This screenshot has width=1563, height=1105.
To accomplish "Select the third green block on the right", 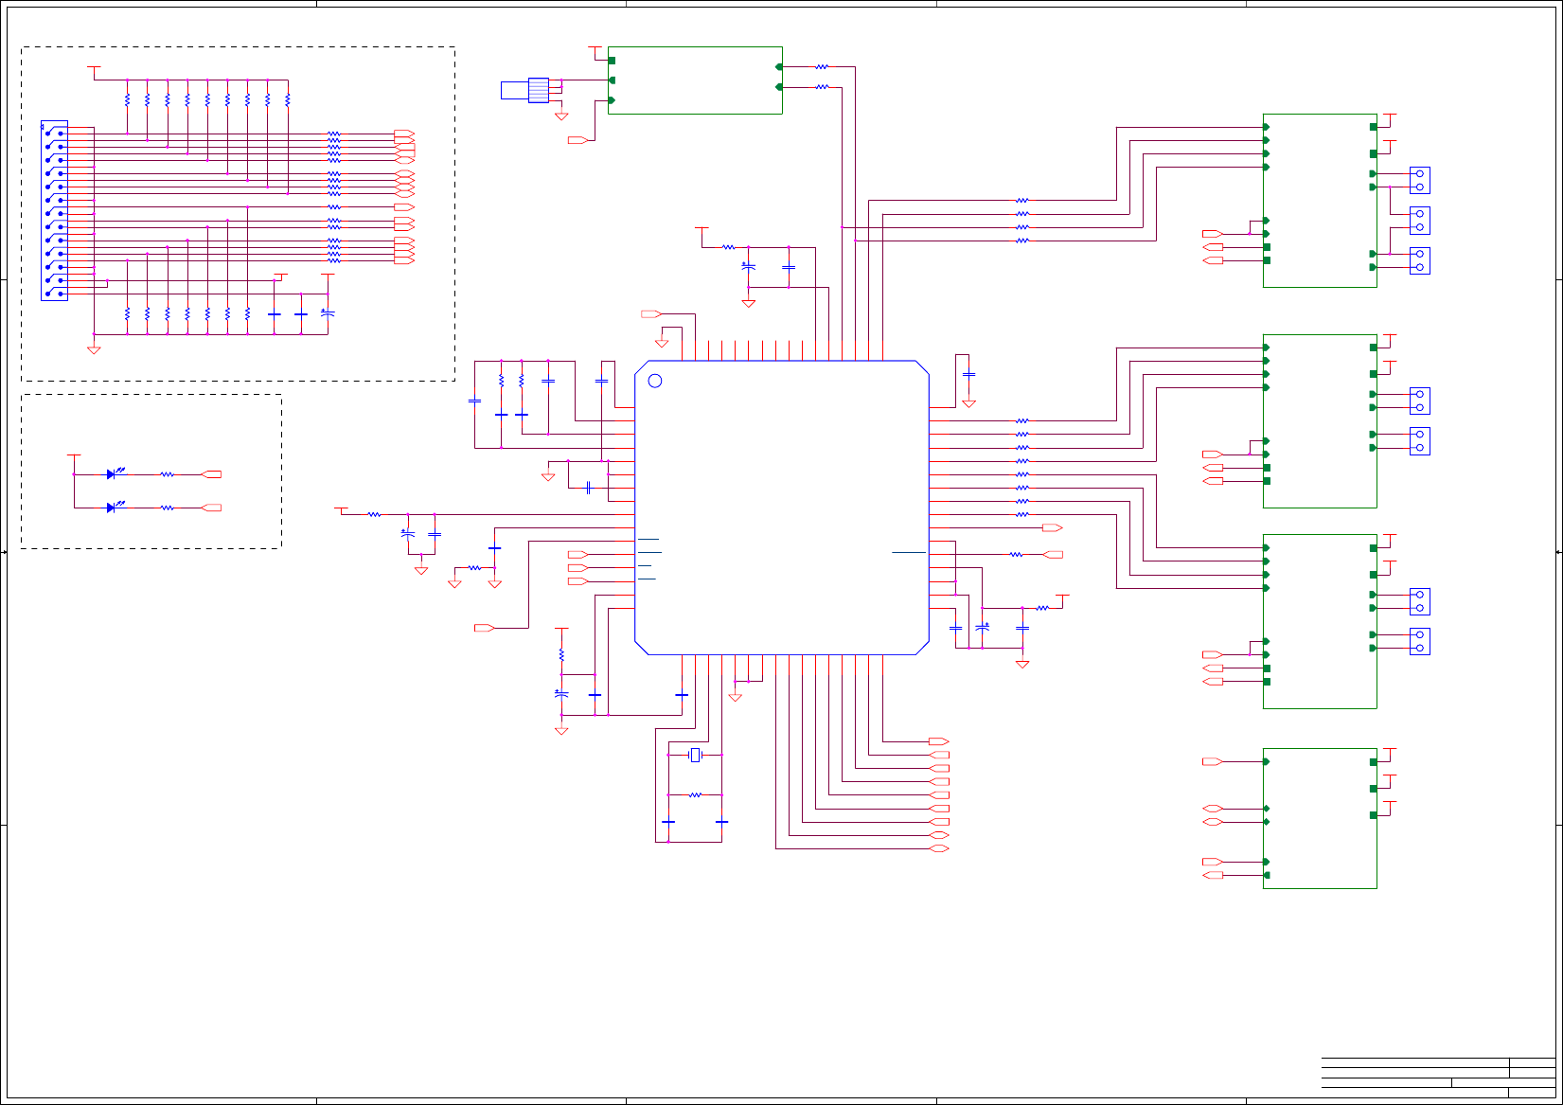I will tap(1320, 621).
